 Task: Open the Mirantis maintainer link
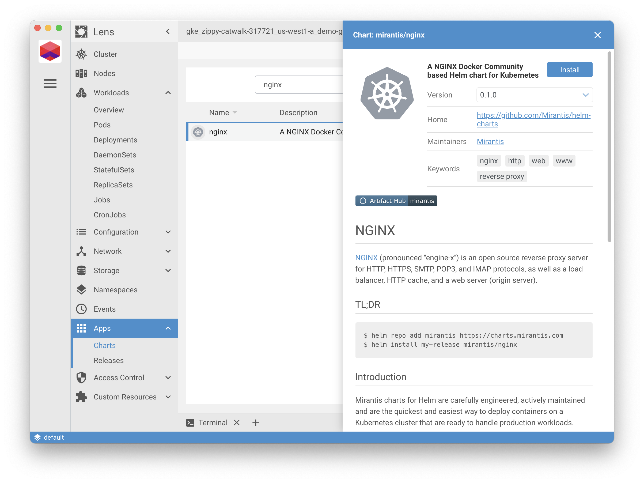click(490, 141)
